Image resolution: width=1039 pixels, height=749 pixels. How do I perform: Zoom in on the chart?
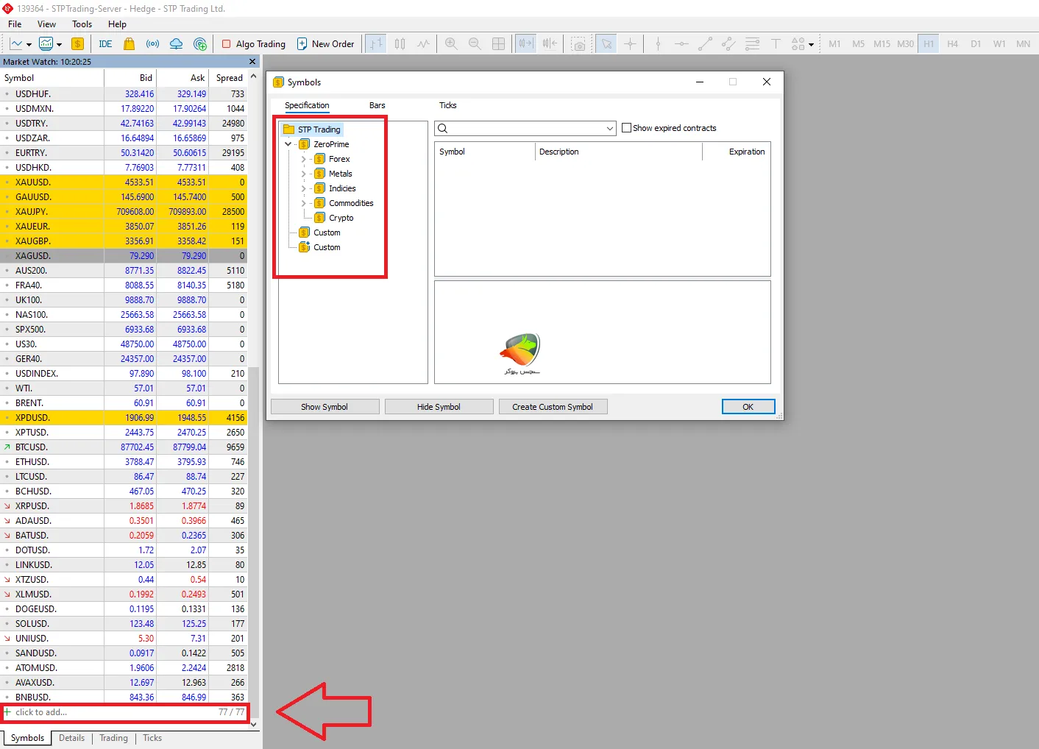[x=451, y=44]
